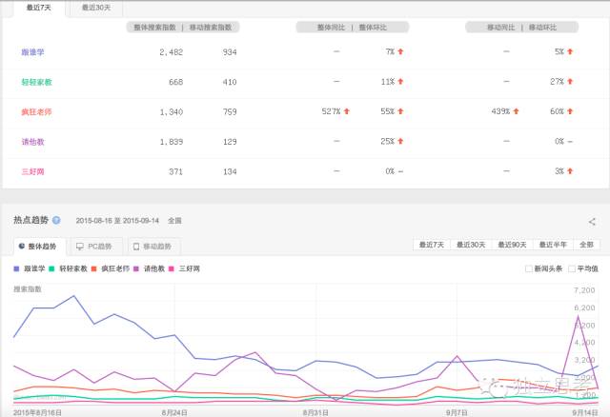
Task: Open the 全国 region selector
Action: click(x=174, y=220)
